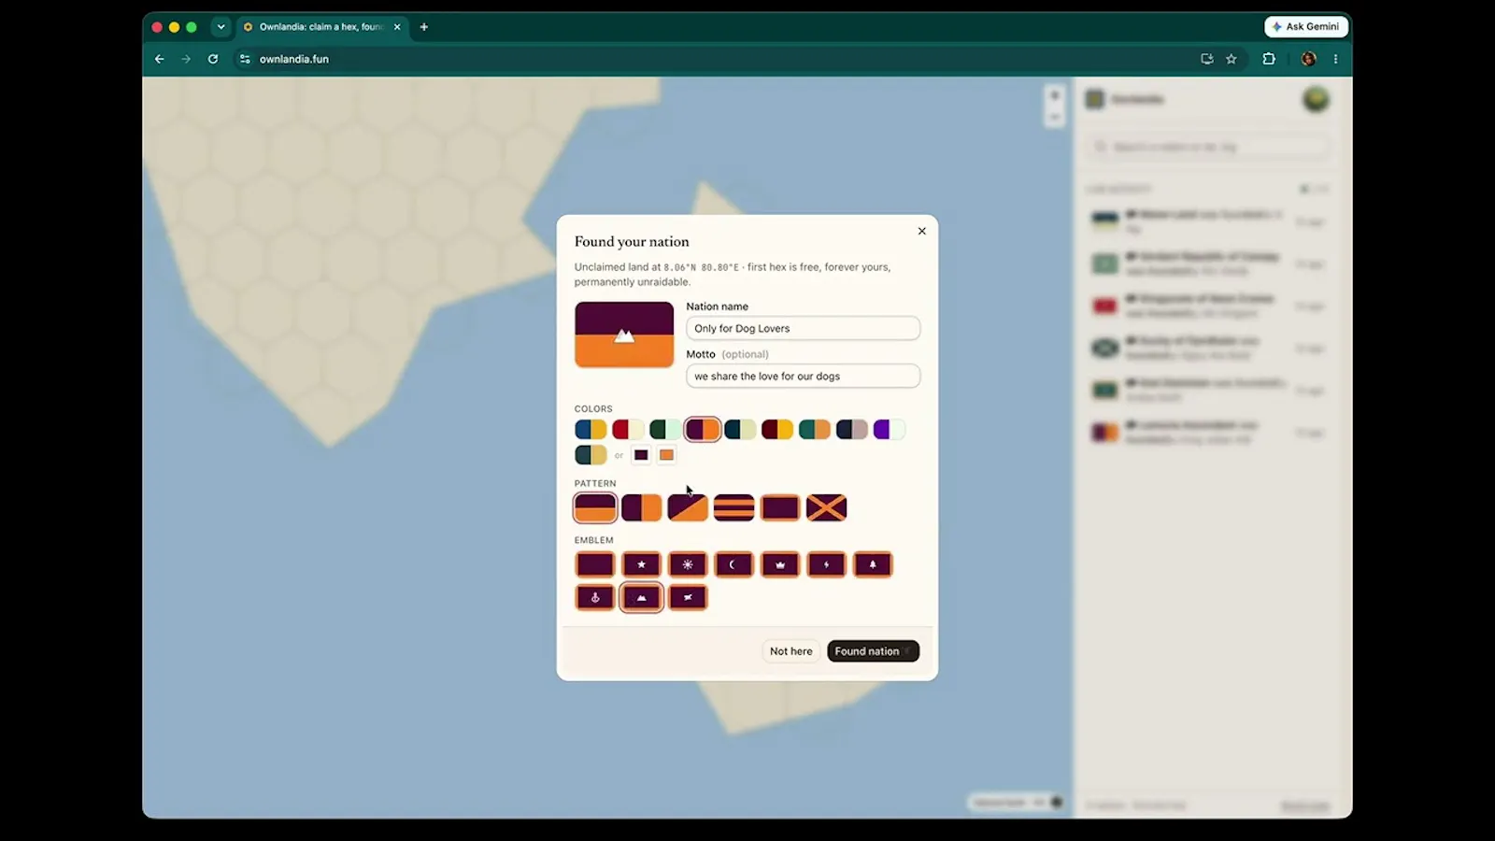The width and height of the screenshot is (1495, 841).
Task: Edit the Motto field
Action: click(803, 376)
